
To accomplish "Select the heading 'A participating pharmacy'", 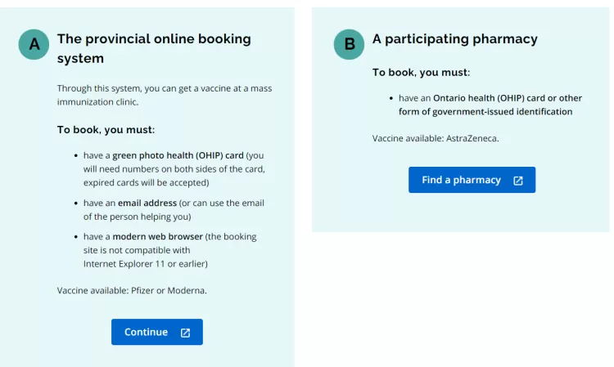I will 454,39.
